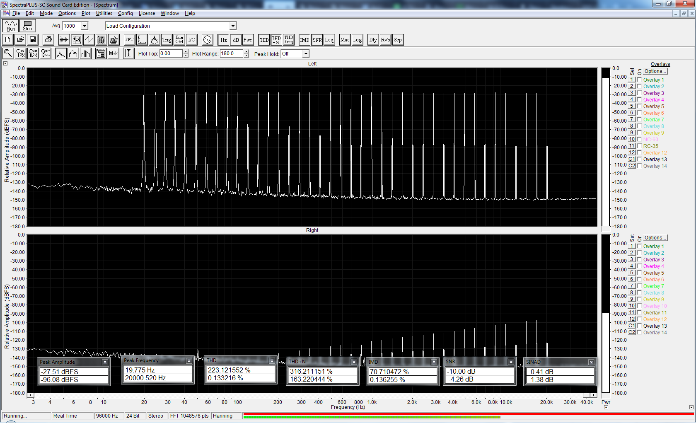
Task: Open the Peak Hold dropdown
Action: point(306,54)
